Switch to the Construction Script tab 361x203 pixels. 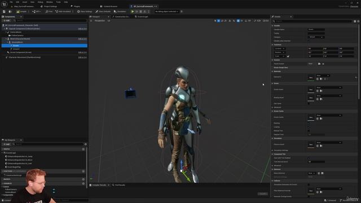pos(121,17)
